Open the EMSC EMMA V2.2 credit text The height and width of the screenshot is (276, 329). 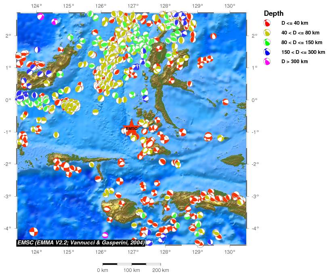tap(81, 243)
